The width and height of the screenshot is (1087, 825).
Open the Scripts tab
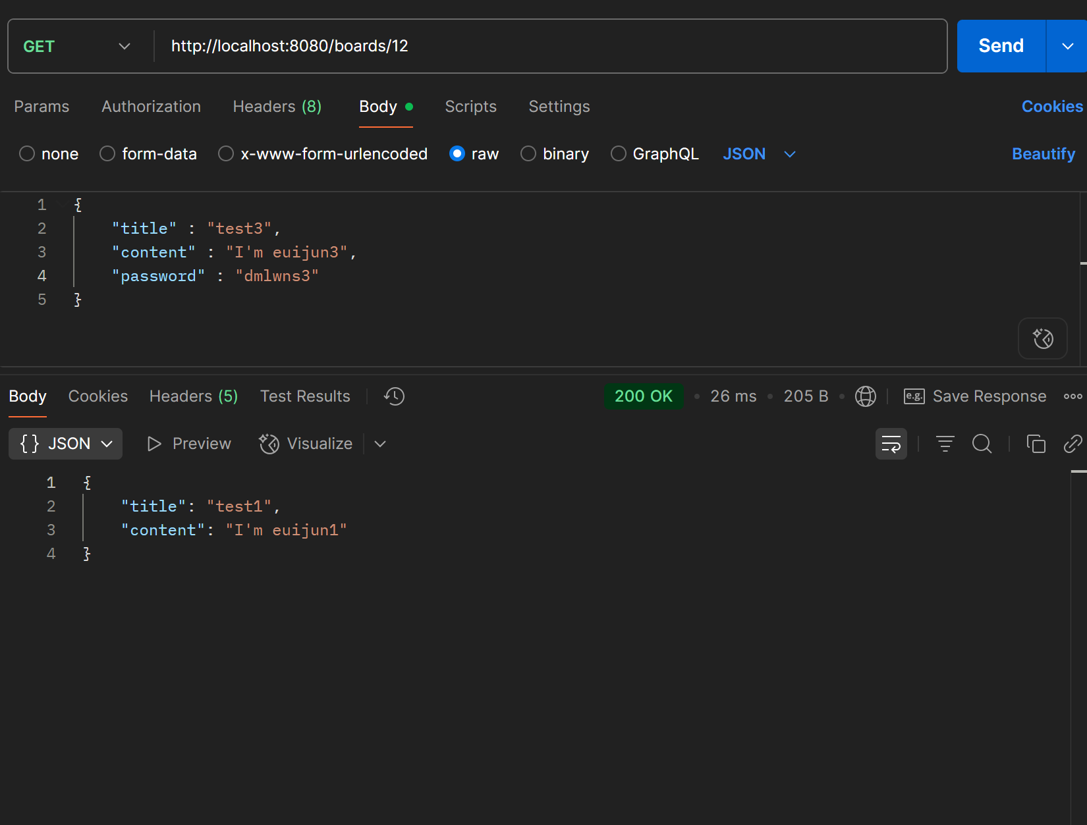coord(470,107)
